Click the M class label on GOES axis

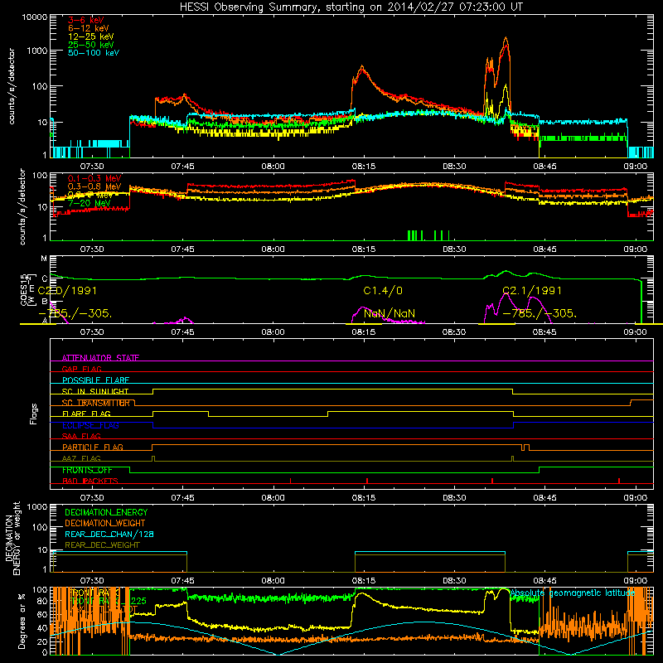pyautogui.click(x=44, y=259)
